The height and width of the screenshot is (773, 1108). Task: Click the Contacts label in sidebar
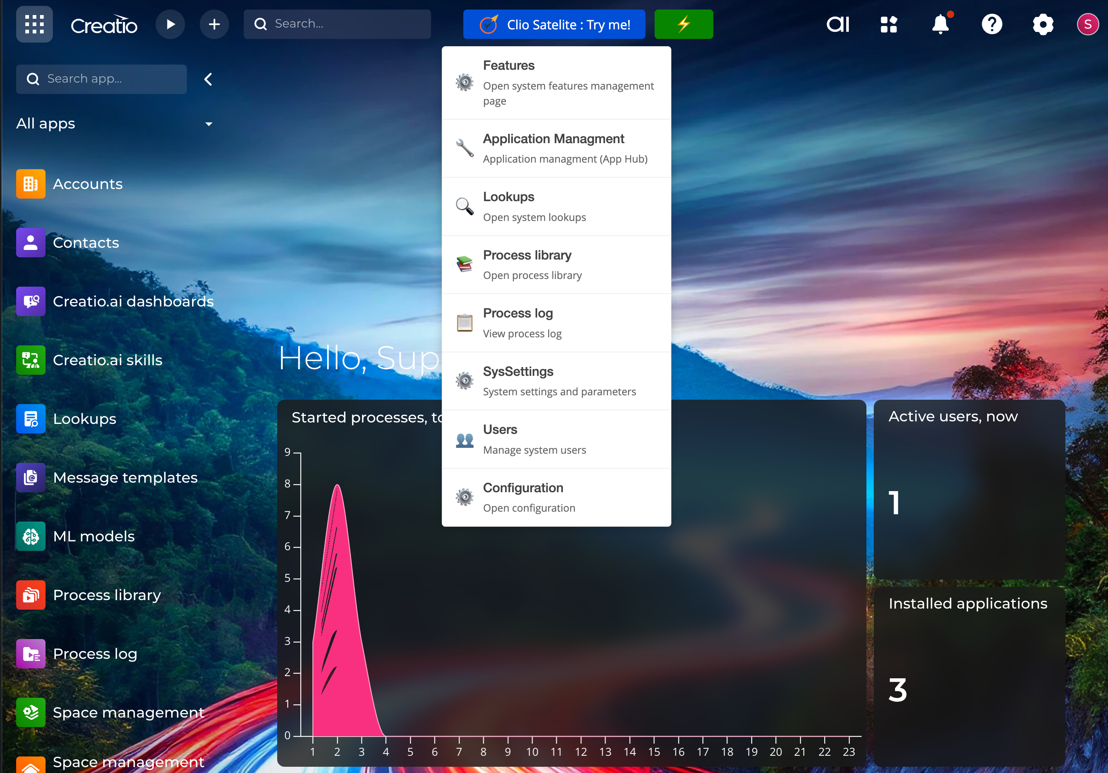pos(86,243)
